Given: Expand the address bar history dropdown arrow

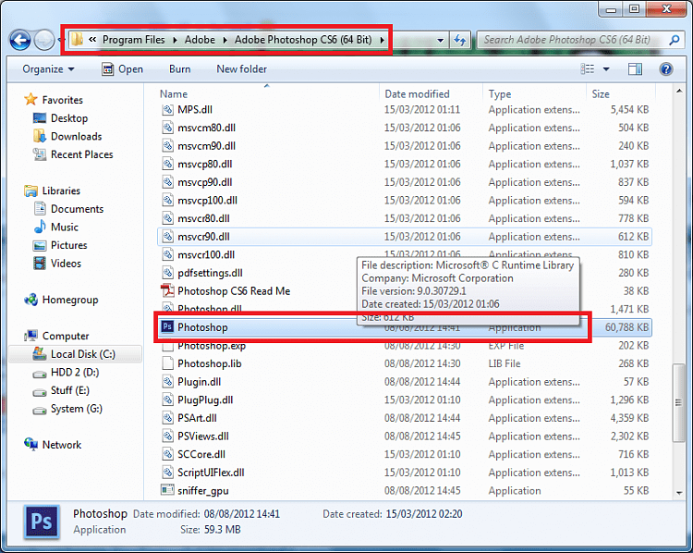Looking at the screenshot, I should click(440, 41).
